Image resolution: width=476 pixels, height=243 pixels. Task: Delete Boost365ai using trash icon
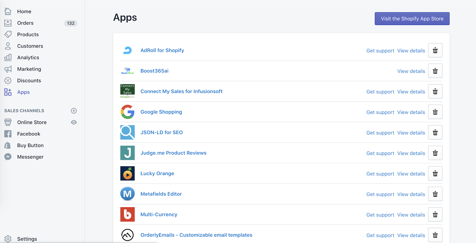coord(435,71)
